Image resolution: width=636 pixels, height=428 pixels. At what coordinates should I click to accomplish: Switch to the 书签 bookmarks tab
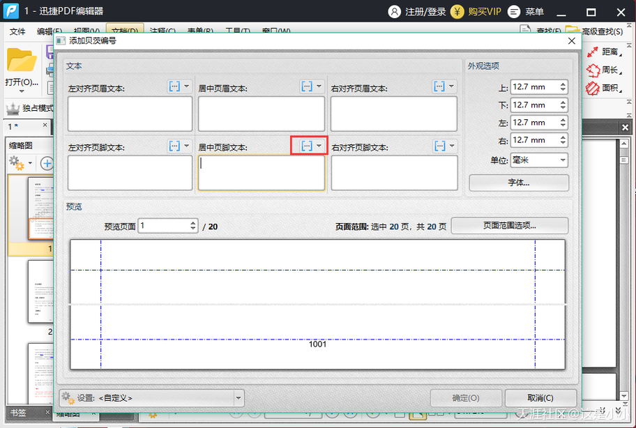click(x=18, y=413)
